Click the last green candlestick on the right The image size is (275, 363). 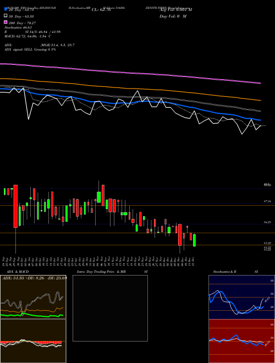point(195,240)
